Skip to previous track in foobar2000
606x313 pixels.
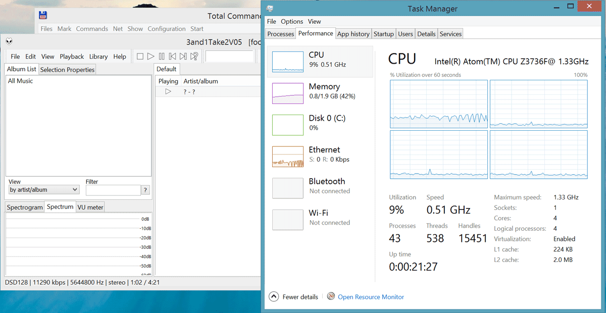[172, 57]
